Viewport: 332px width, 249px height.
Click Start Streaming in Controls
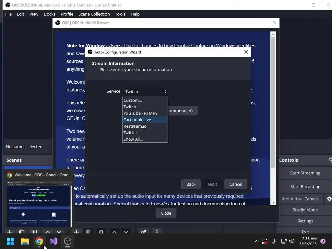click(305, 173)
